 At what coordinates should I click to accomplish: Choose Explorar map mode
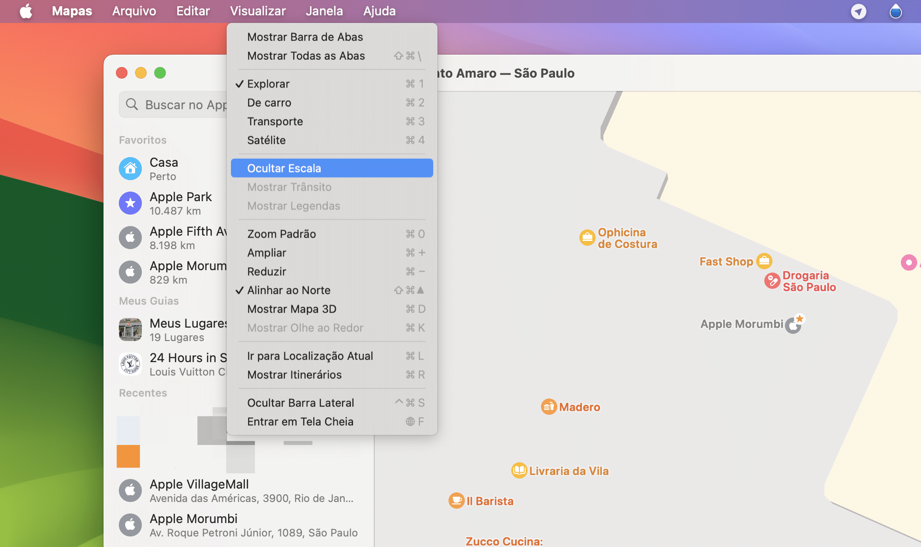point(332,84)
